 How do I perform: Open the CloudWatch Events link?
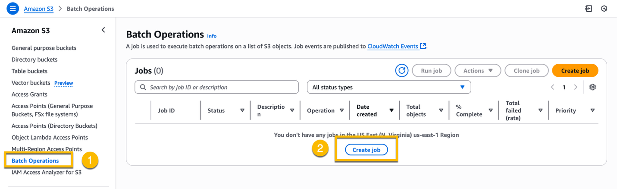click(397, 46)
